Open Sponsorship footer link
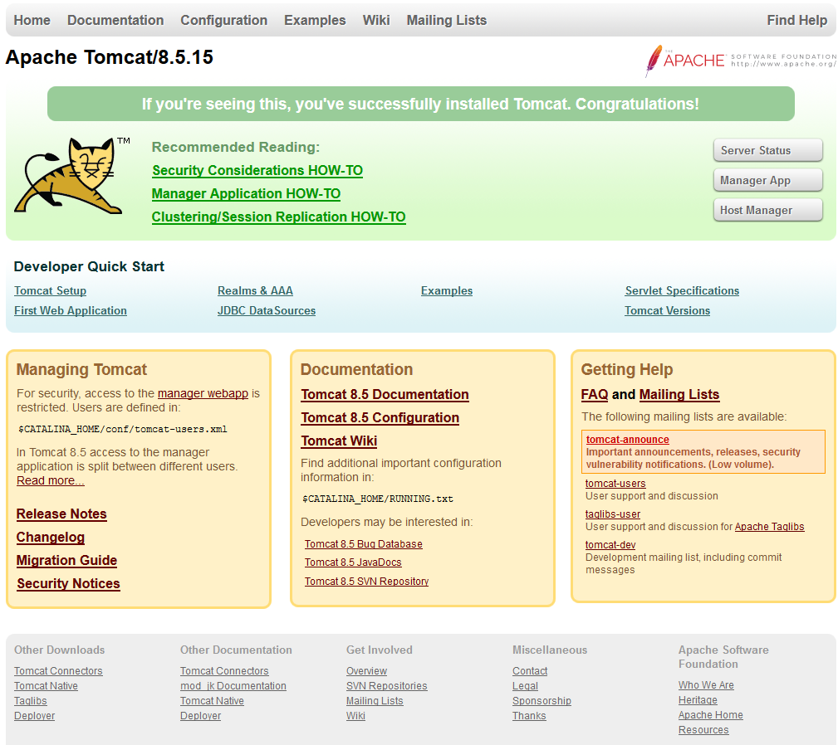This screenshot has width=838, height=745. pos(542,701)
